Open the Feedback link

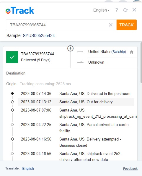pyautogui.click(x=130, y=169)
